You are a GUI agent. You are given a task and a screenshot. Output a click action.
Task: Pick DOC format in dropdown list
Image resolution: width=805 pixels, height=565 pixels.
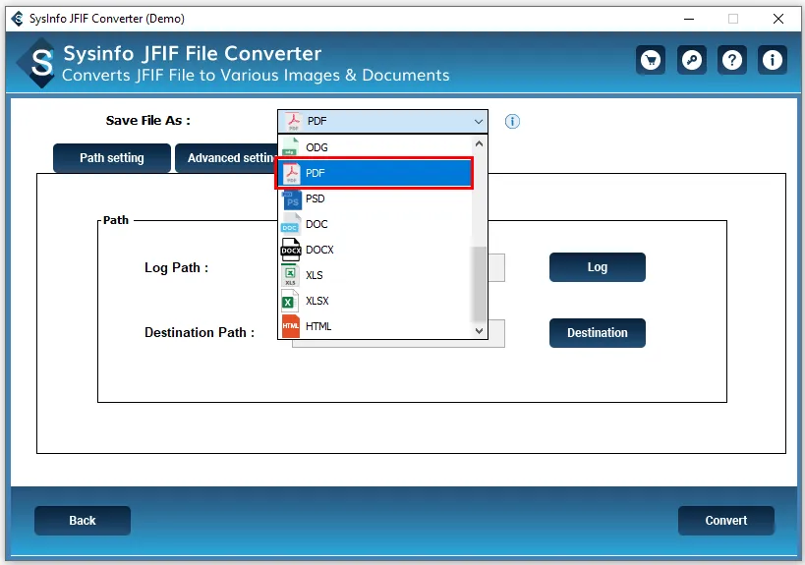point(374,224)
